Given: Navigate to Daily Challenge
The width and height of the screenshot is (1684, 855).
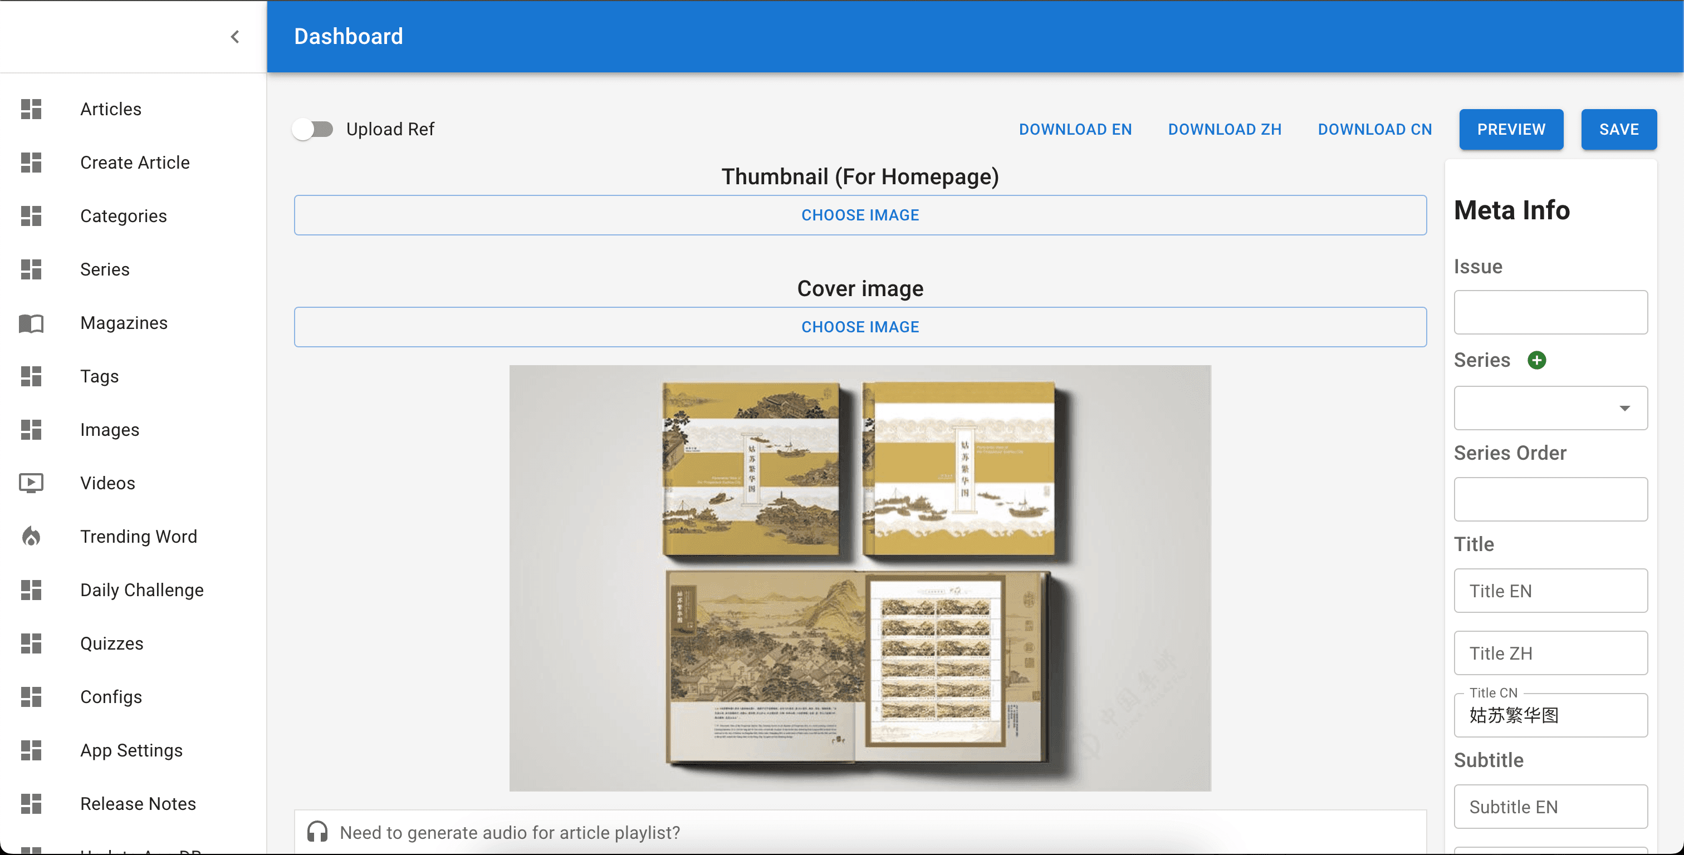Looking at the screenshot, I should (x=133, y=590).
